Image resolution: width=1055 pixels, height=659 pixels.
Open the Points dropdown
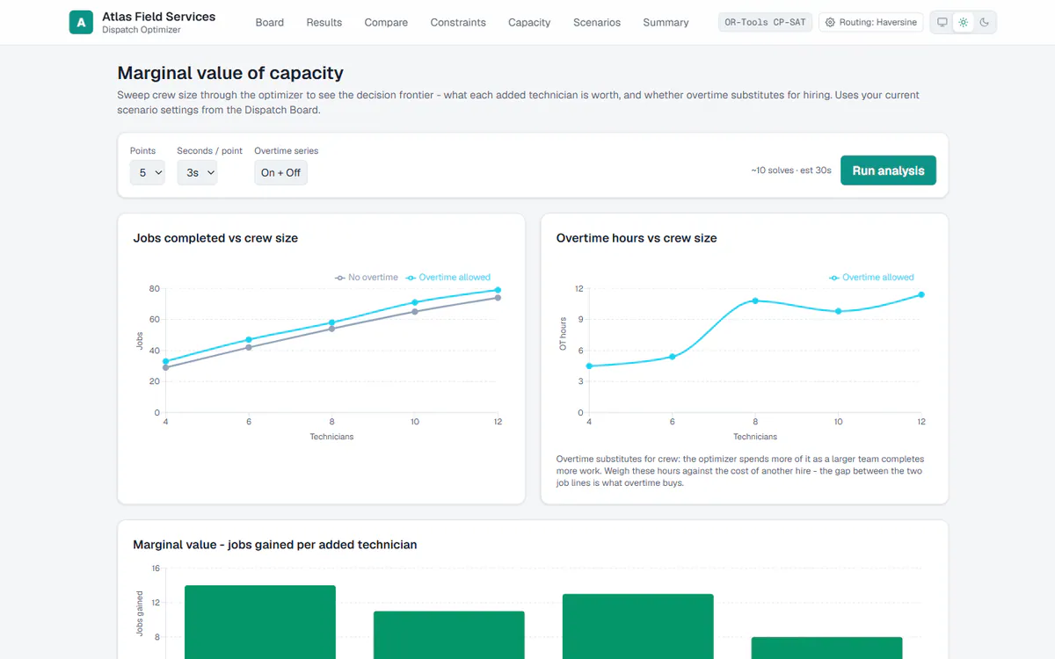coord(147,172)
